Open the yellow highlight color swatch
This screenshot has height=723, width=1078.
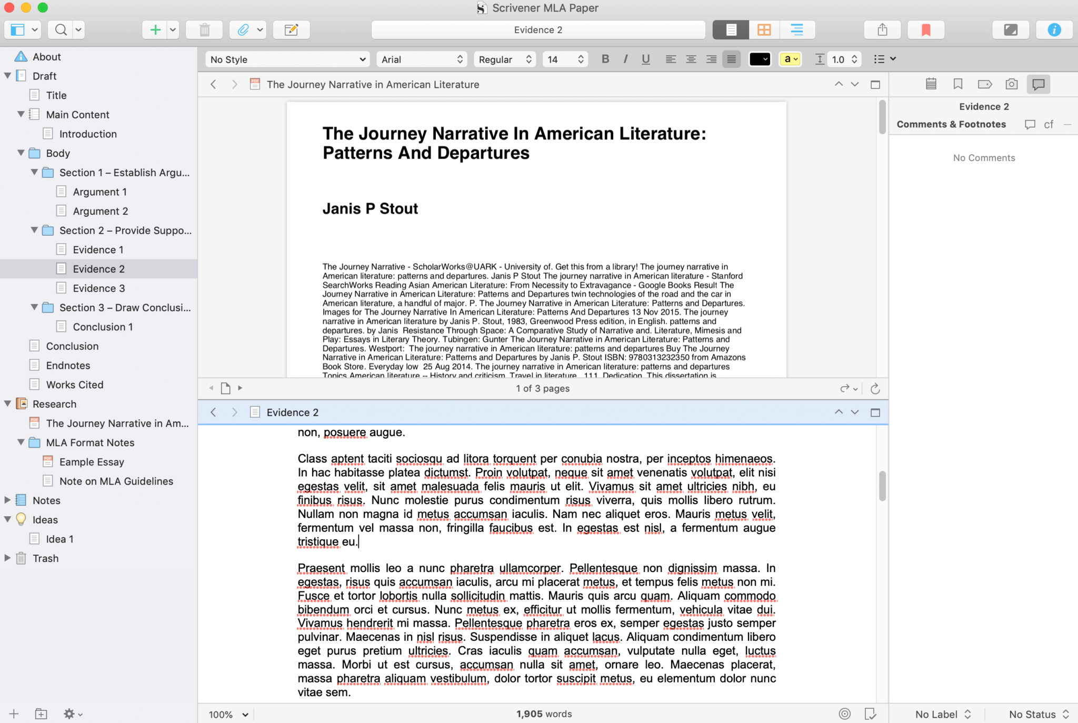click(790, 59)
